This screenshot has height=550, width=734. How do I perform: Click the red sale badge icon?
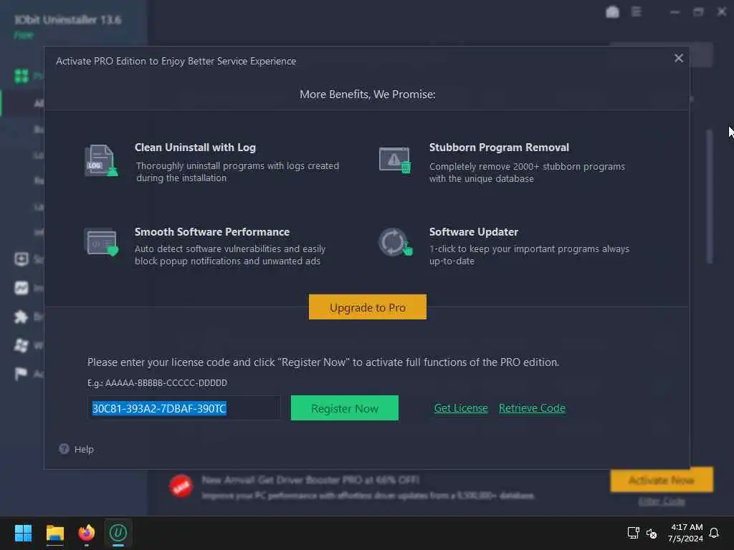[181, 486]
